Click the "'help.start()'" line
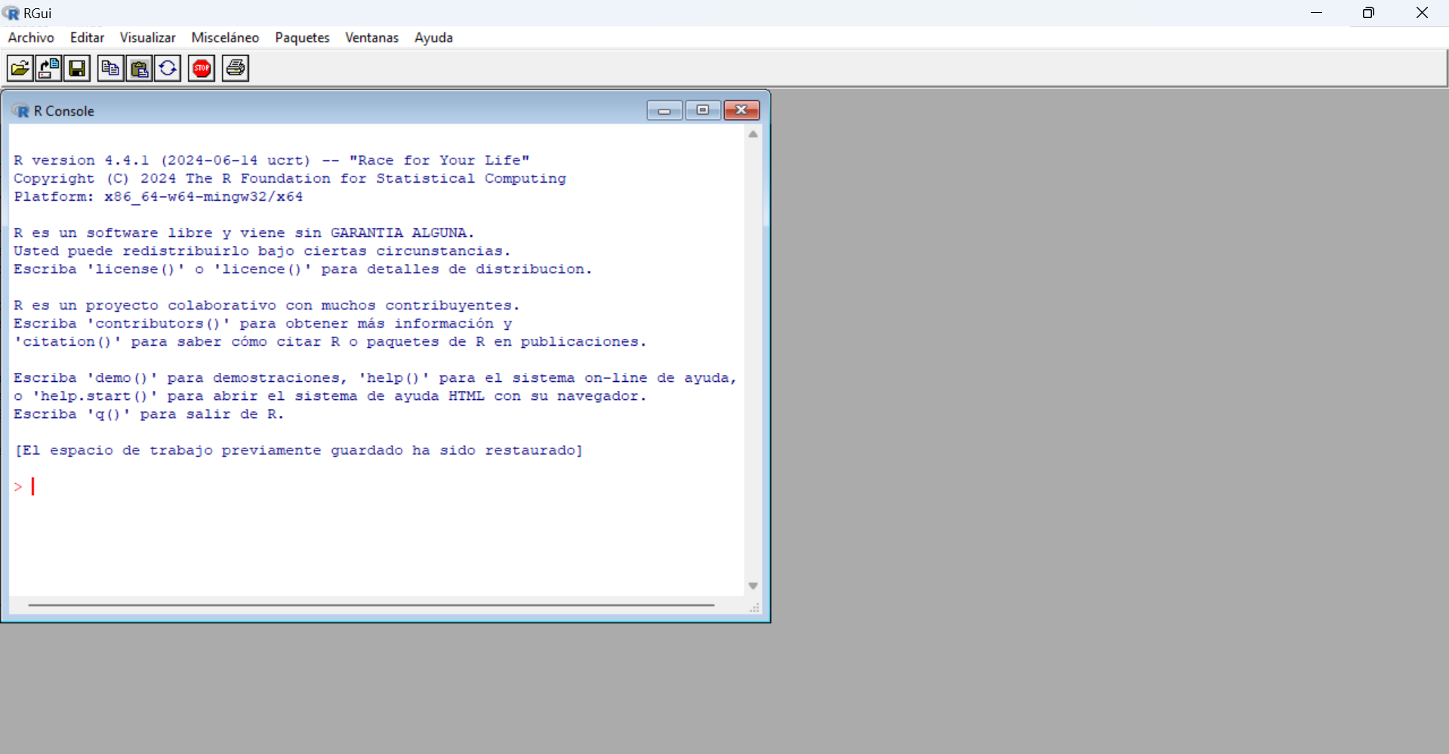 (x=330, y=395)
